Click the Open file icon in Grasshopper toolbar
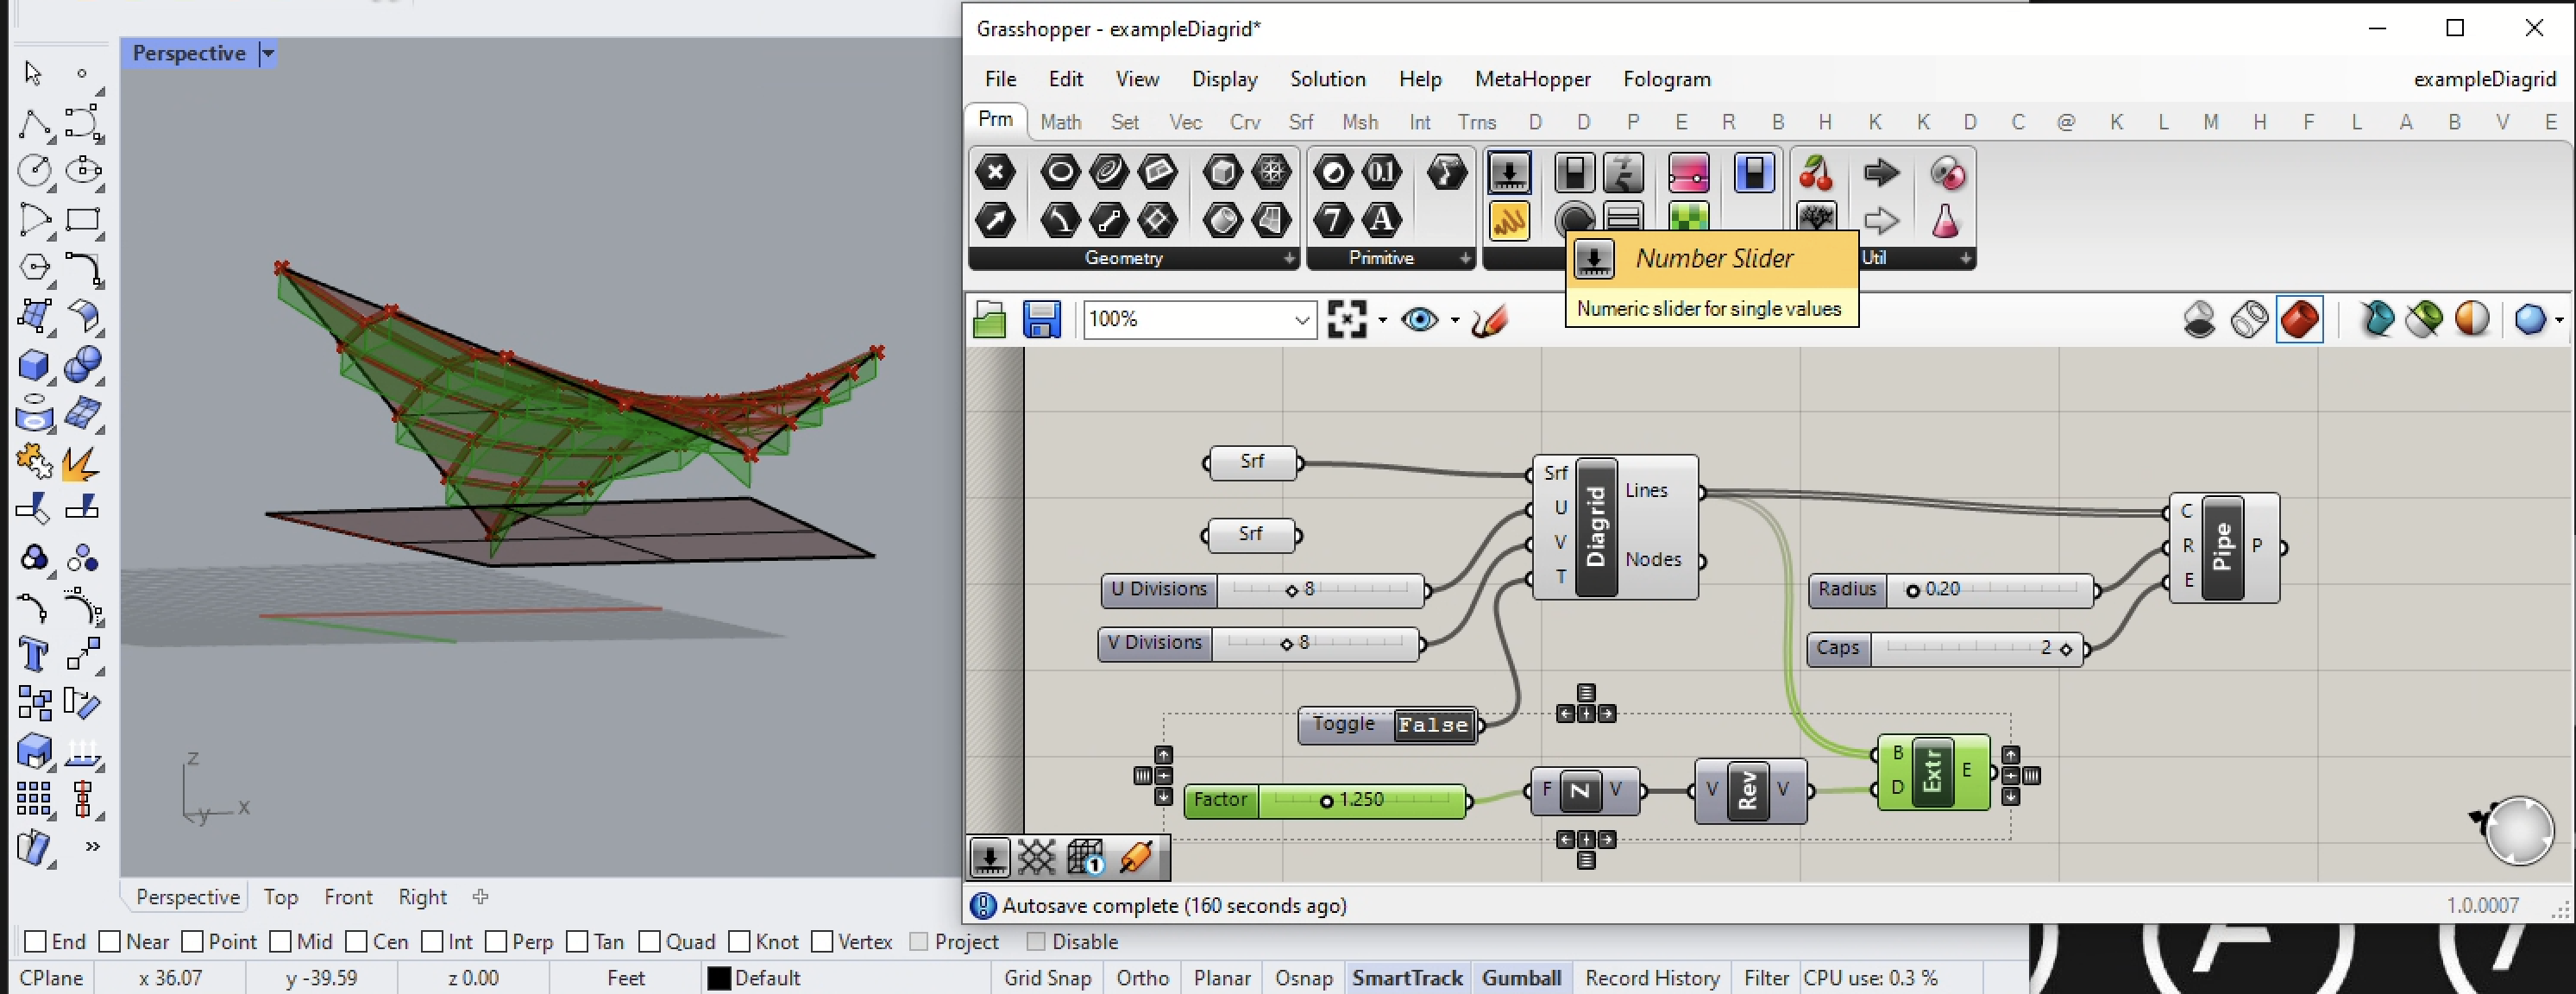Image resolution: width=2576 pixels, height=994 pixels. coord(989,320)
